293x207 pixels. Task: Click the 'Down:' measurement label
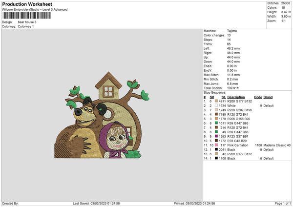pos(208,62)
